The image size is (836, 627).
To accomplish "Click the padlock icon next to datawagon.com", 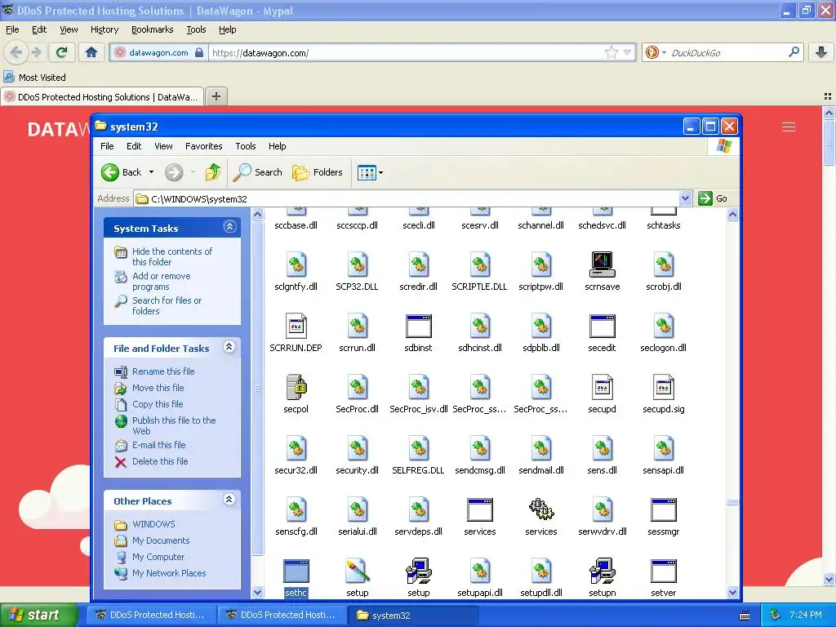I will pyautogui.click(x=199, y=52).
